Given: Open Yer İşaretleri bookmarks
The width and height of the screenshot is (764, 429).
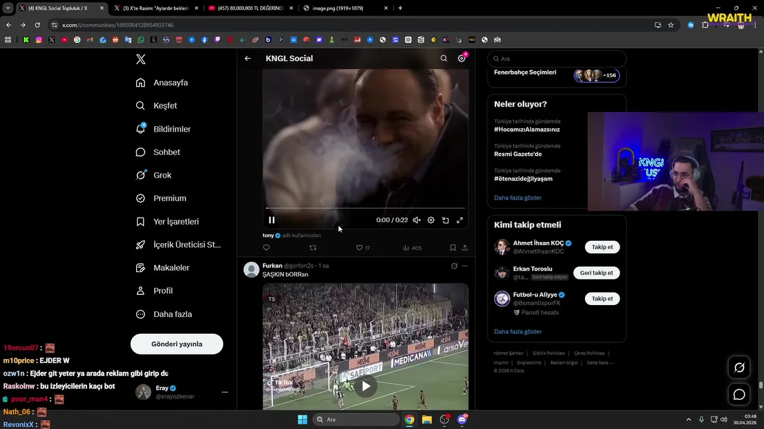Looking at the screenshot, I should (167, 222).
